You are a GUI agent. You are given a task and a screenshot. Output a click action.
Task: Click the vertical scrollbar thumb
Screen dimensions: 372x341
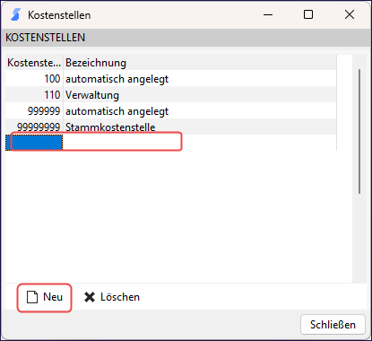pyautogui.click(x=359, y=132)
